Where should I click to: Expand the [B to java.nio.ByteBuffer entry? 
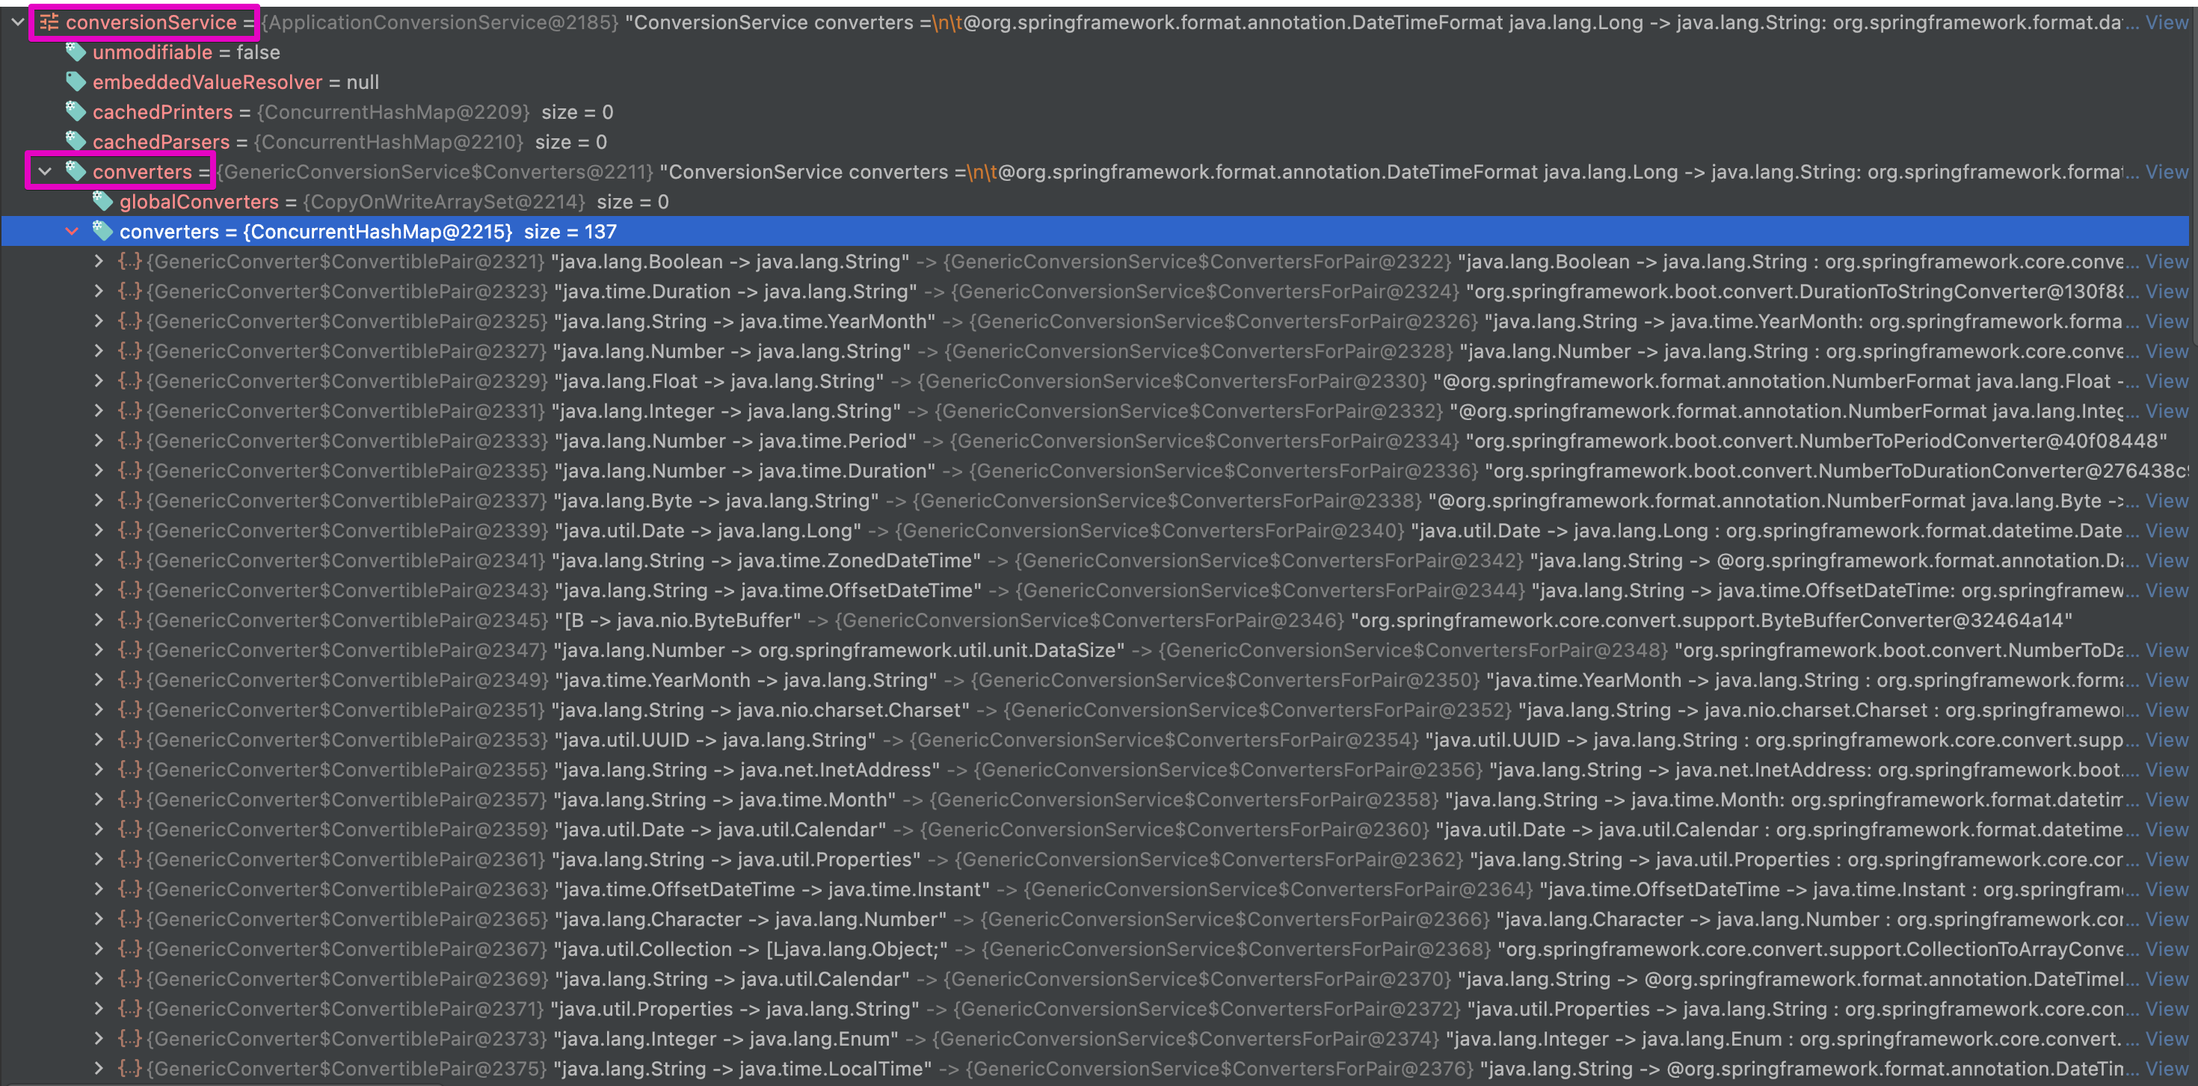pos(99,620)
